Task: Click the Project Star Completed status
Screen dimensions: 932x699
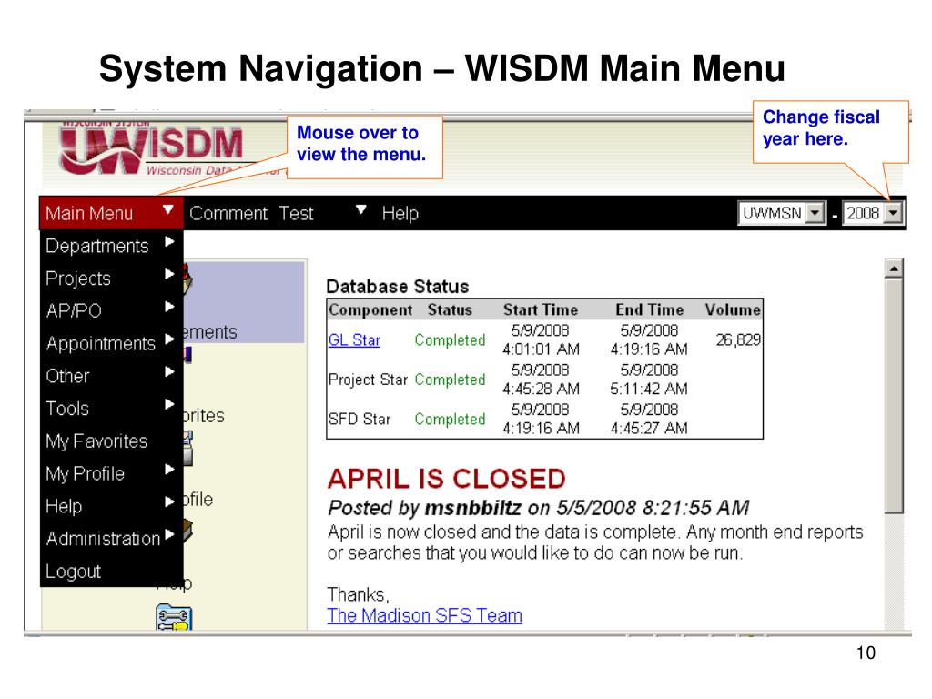Action: [450, 380]
